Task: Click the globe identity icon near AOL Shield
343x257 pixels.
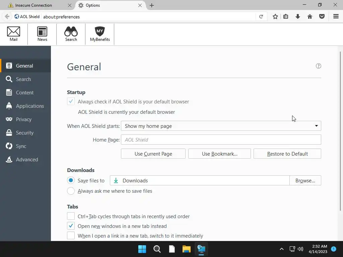Action: click(17, 17)
